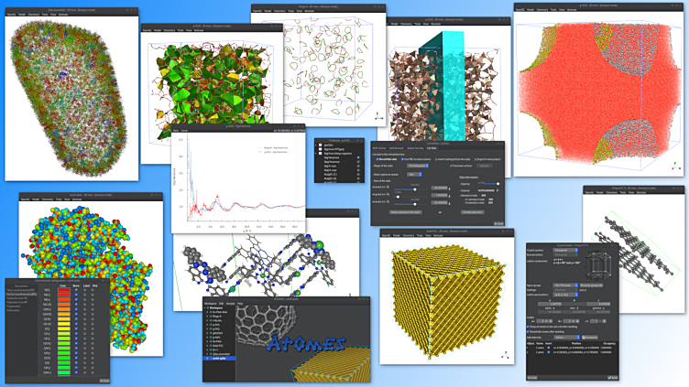
Task: Expand the Crystal system dropdown
Action: [x=565, y=248]
